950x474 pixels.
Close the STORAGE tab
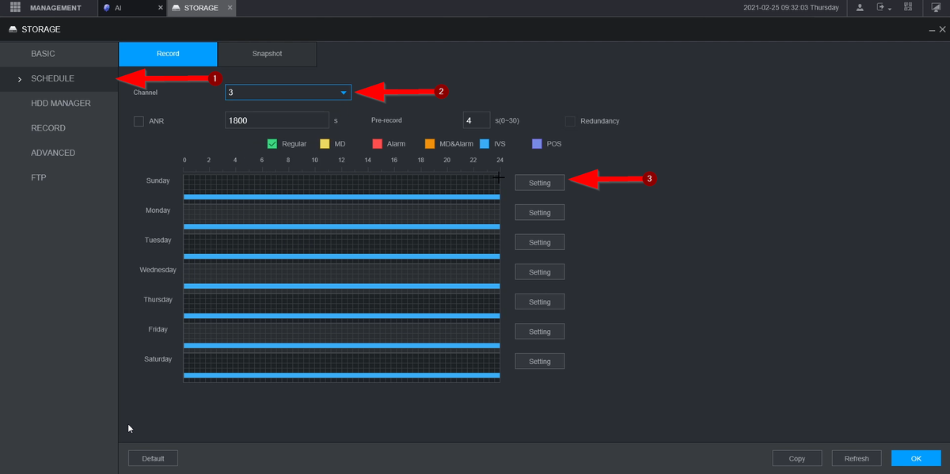(x=229, y=8)
